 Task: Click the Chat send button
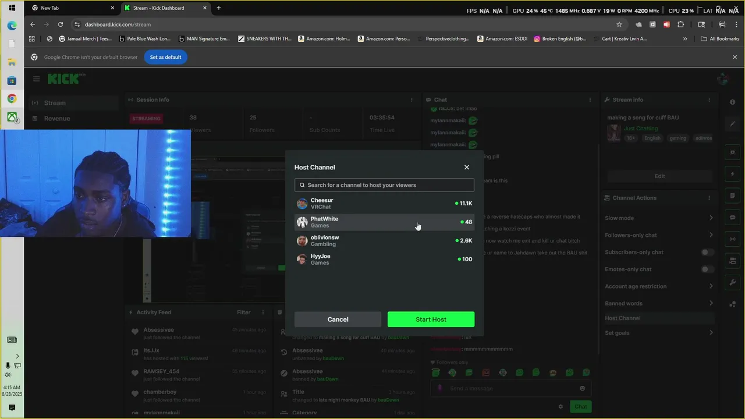(x=580, y=407)
